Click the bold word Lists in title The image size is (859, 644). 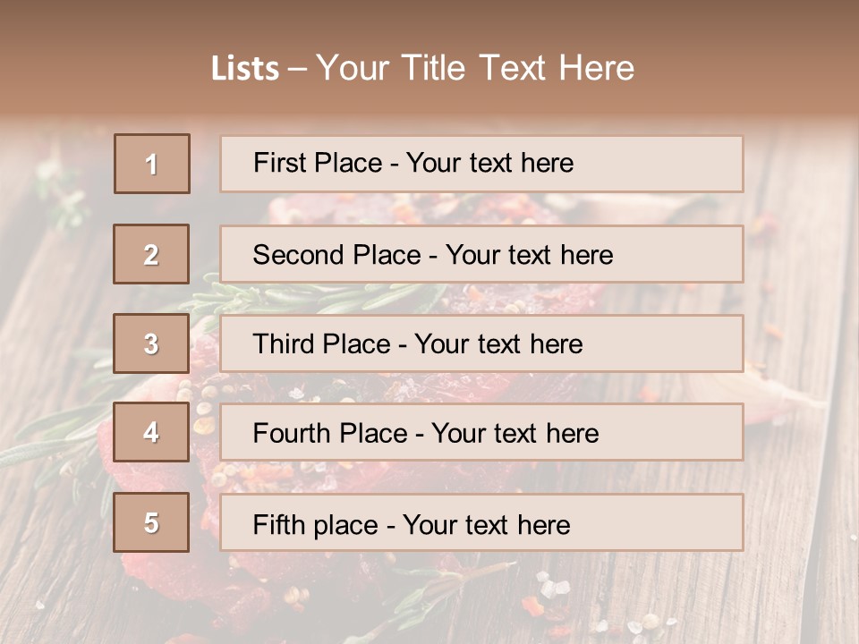coord(244,68)
